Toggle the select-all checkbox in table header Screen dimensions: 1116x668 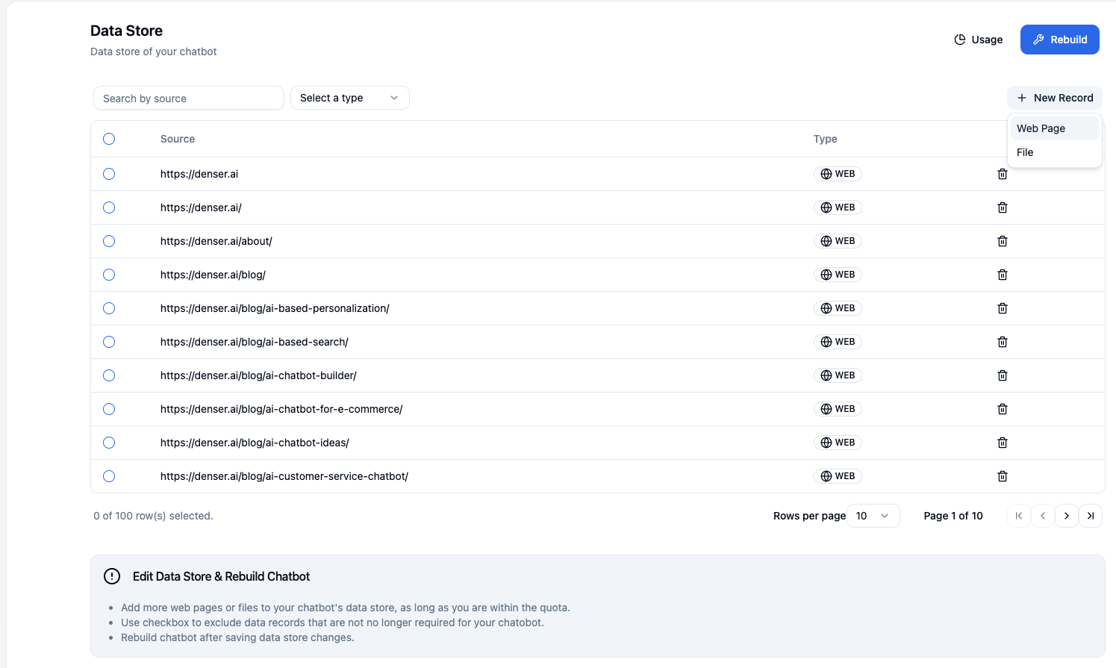(x=109, y=139)
